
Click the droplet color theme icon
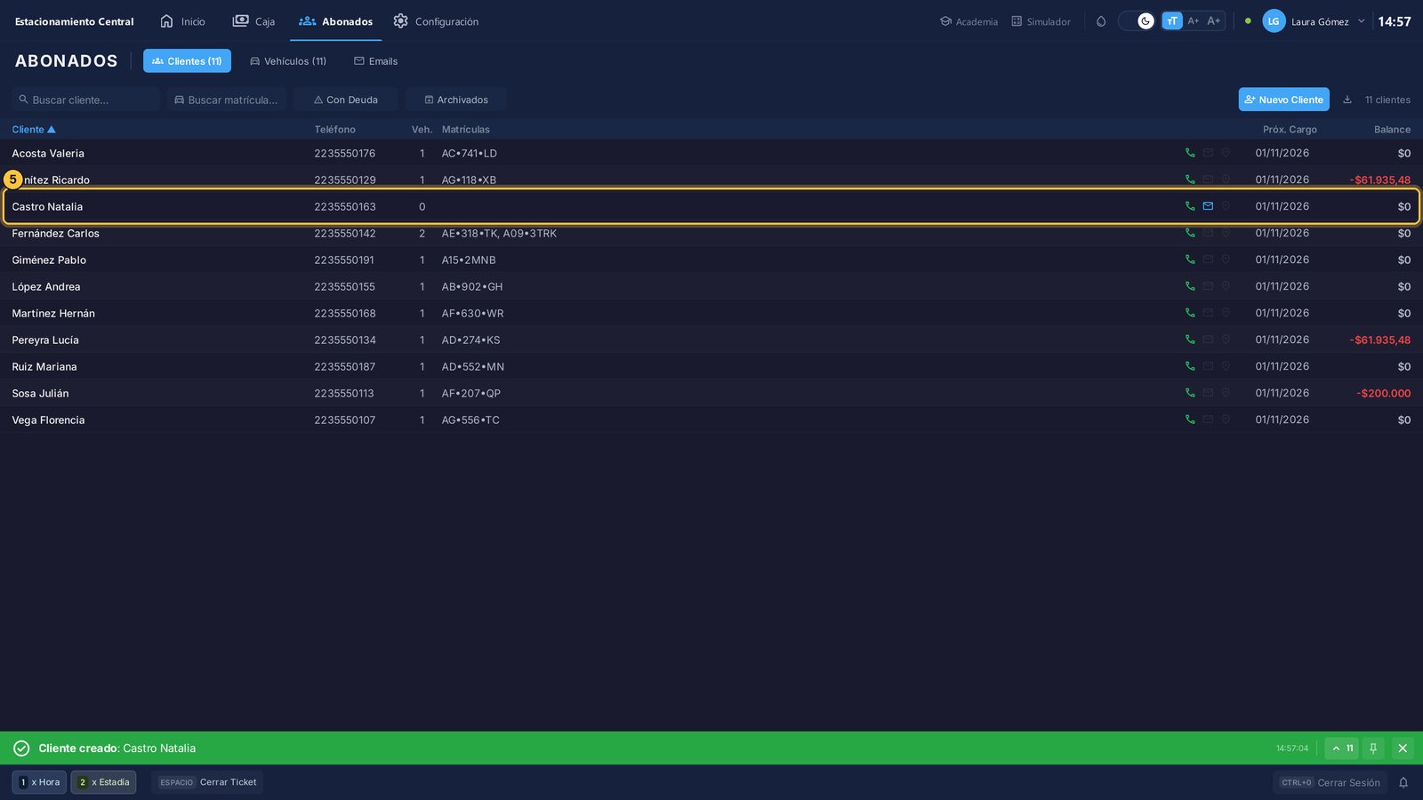point(1101,21)
